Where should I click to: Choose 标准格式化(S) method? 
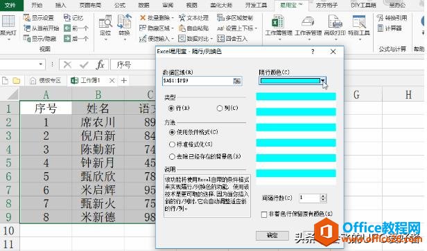[x=191, y=145]
